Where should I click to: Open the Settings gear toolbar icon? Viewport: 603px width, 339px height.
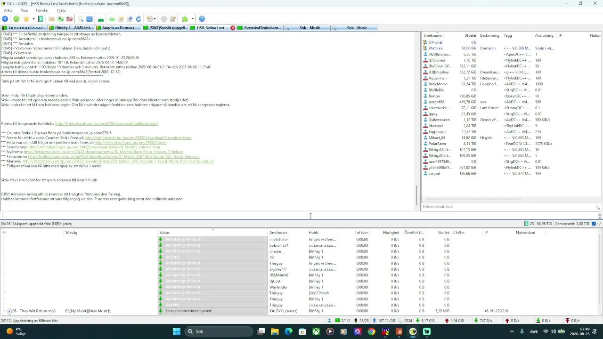coord(164,19)
